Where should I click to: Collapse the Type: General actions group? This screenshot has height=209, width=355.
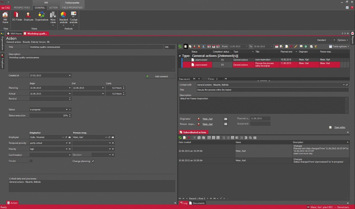[180, 56]
